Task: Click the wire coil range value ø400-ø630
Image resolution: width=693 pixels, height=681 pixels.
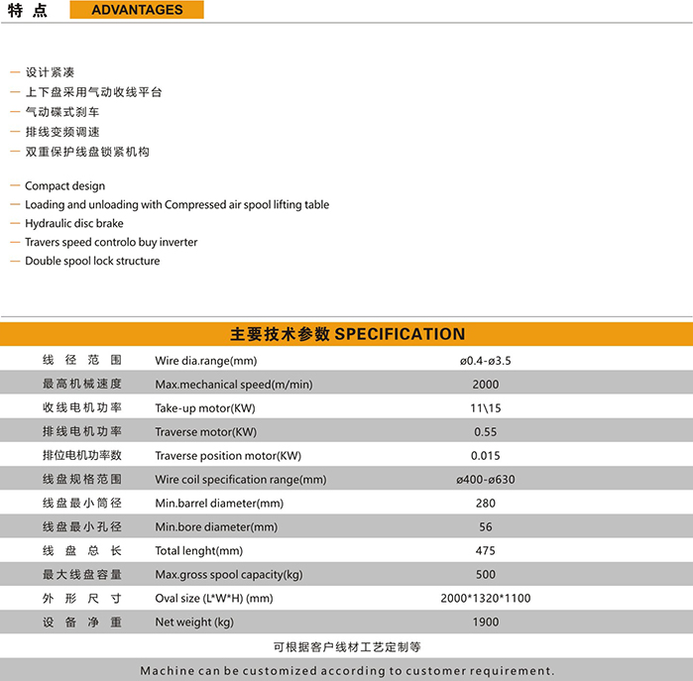Action: click(x=485, y=480)
